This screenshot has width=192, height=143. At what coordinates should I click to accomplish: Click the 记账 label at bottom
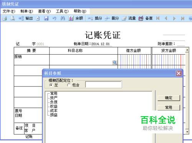[29, 136]
